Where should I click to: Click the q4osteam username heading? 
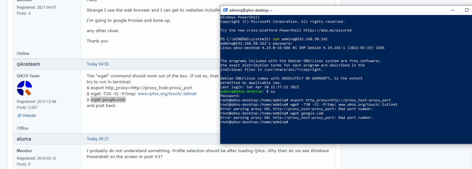tap(28, 64)
